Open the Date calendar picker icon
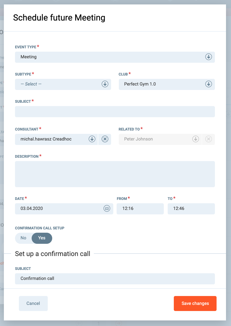This screenshot has height=326, width=231. pos(107,209)
